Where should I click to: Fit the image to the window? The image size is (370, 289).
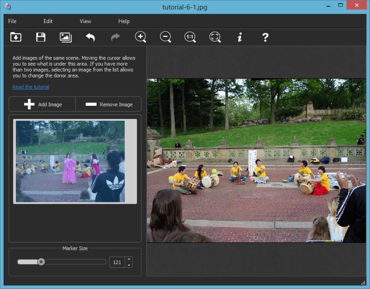(x=215, y=37)
